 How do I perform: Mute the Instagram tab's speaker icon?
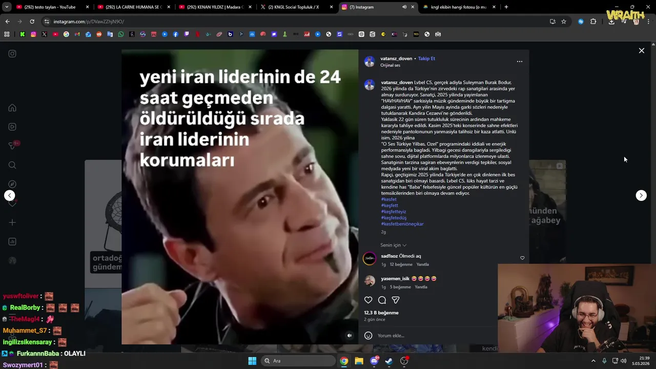(404, 7)
